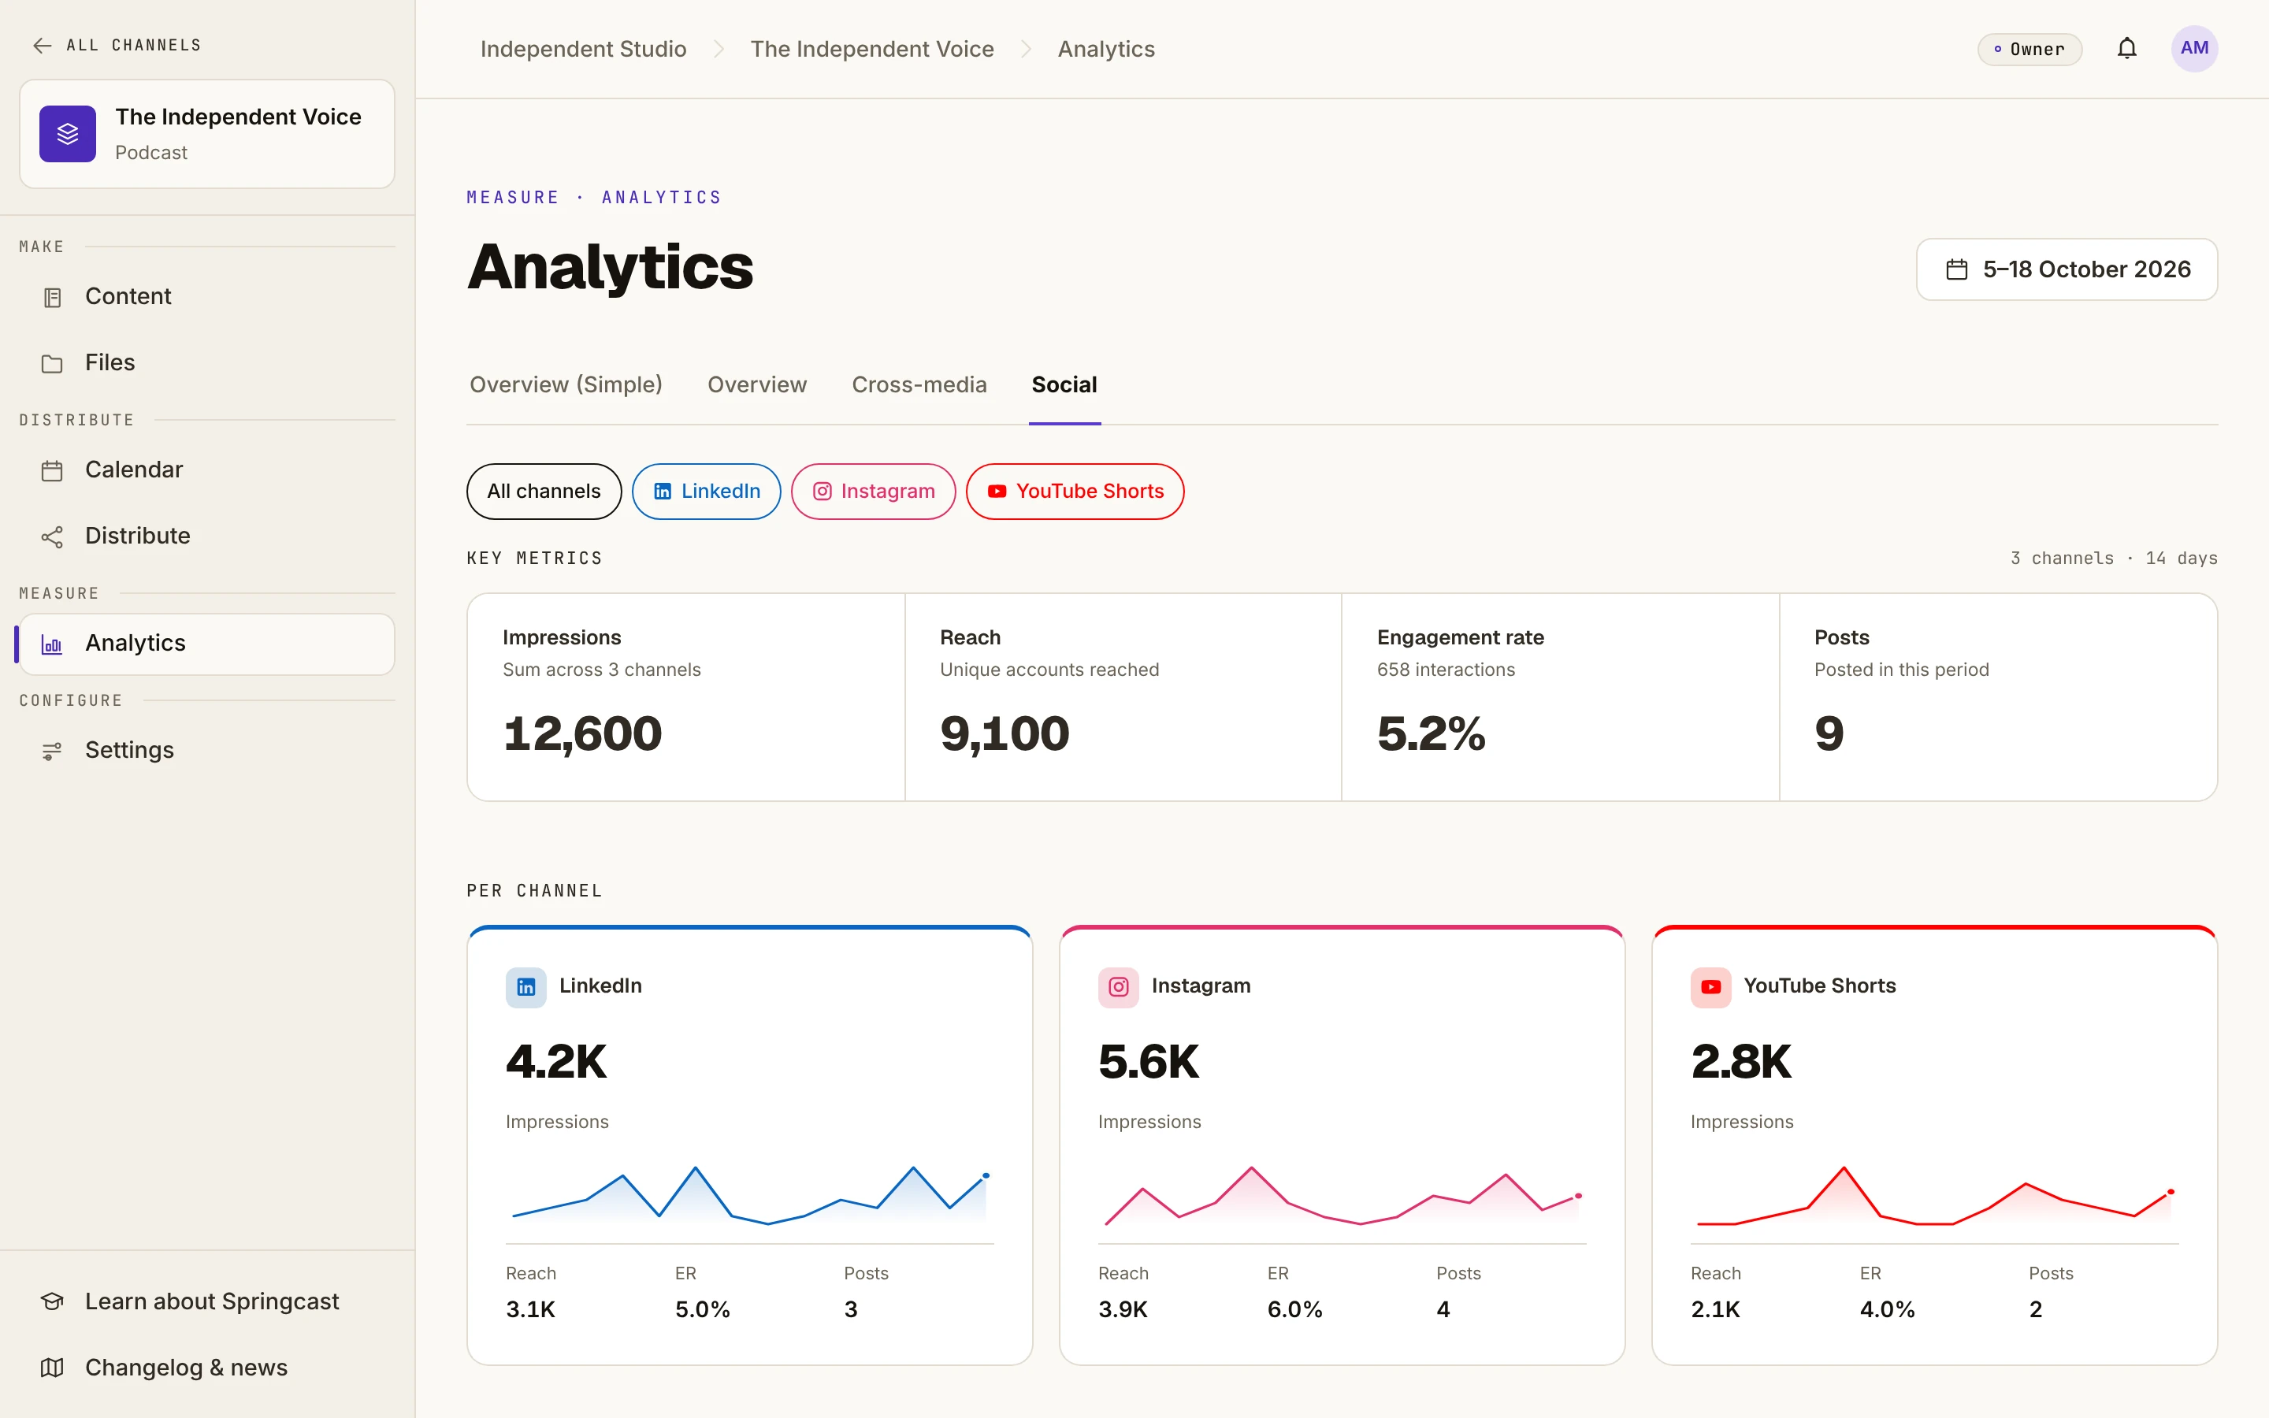Switch to the Overview (Simple) tab
This screenshot has height=1418, width=2269.
click(566, 384)
